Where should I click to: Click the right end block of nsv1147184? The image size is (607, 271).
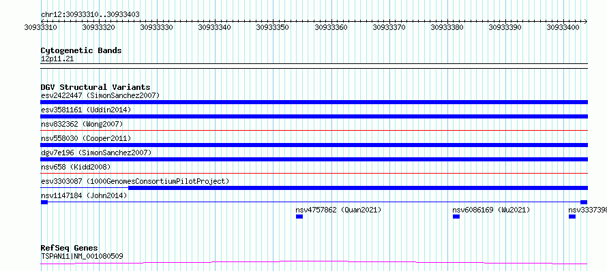pos(584,202)
